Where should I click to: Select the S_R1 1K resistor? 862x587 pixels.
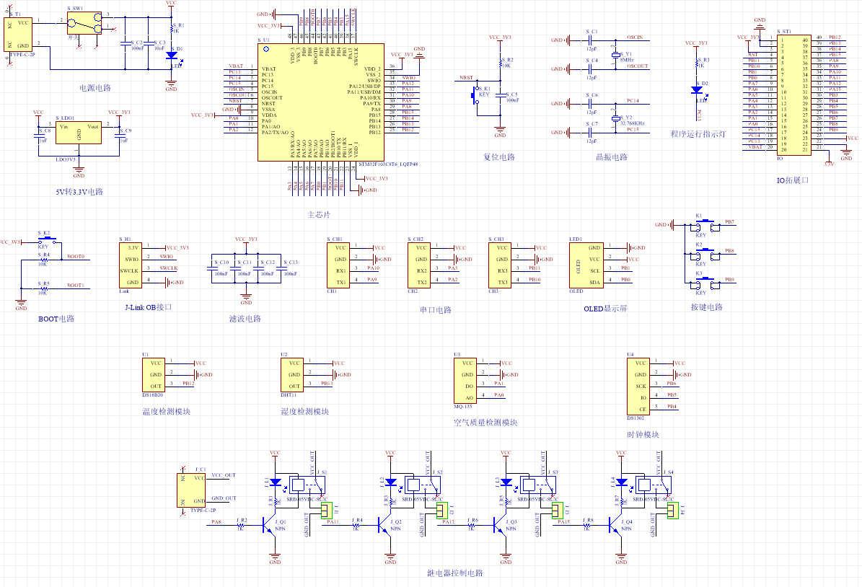172,29
